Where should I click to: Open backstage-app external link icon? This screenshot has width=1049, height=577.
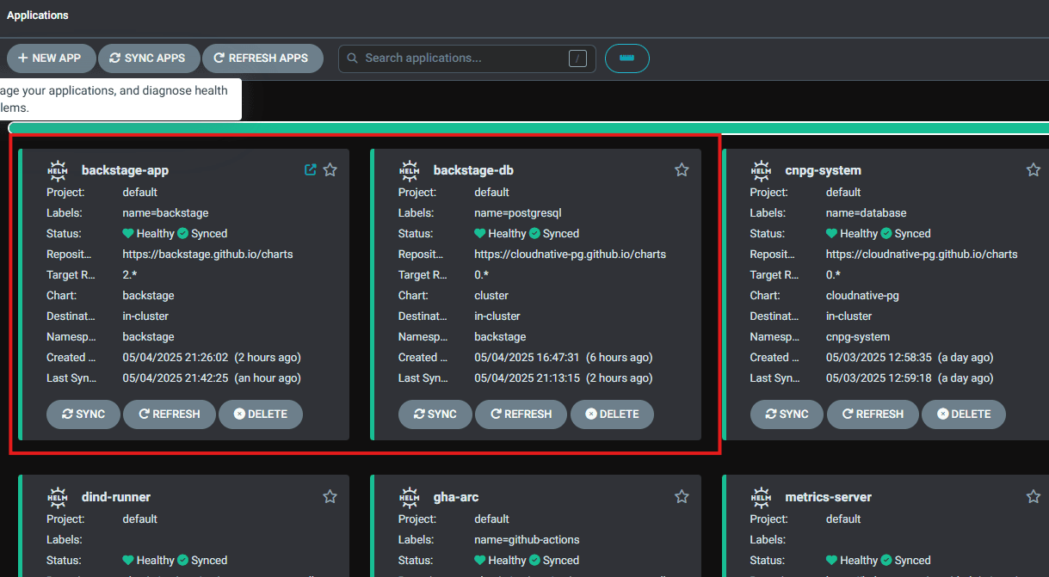pos(311,170)
